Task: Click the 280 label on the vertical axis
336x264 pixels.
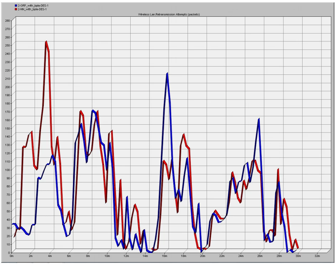Action: coord(7,20)
